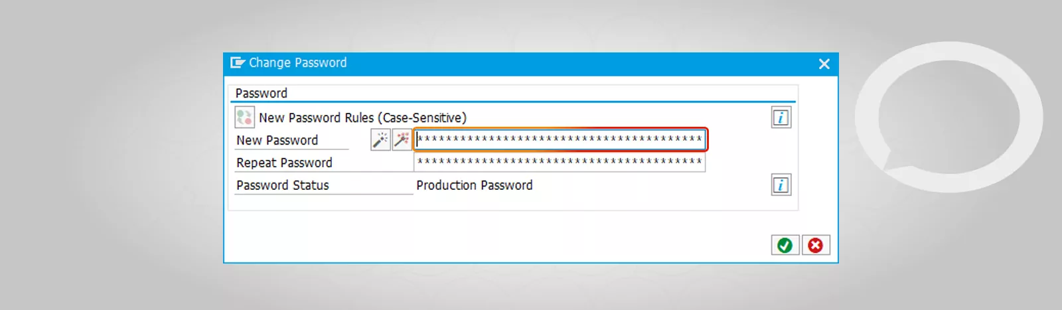Close the Change Password dialog

pyautogui.click(x=824, y=64)
